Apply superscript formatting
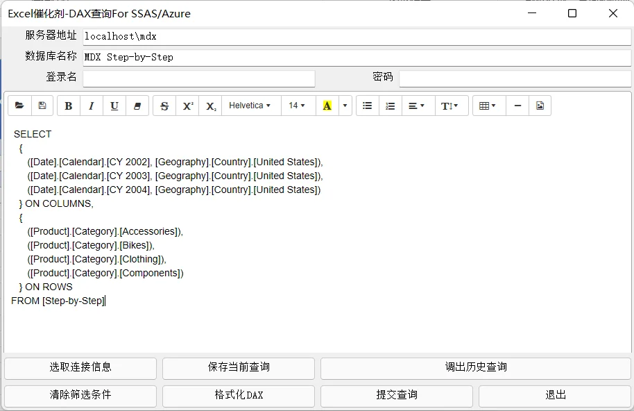The height and width of the screenshot is (411, 634). [x=187, y=106]
